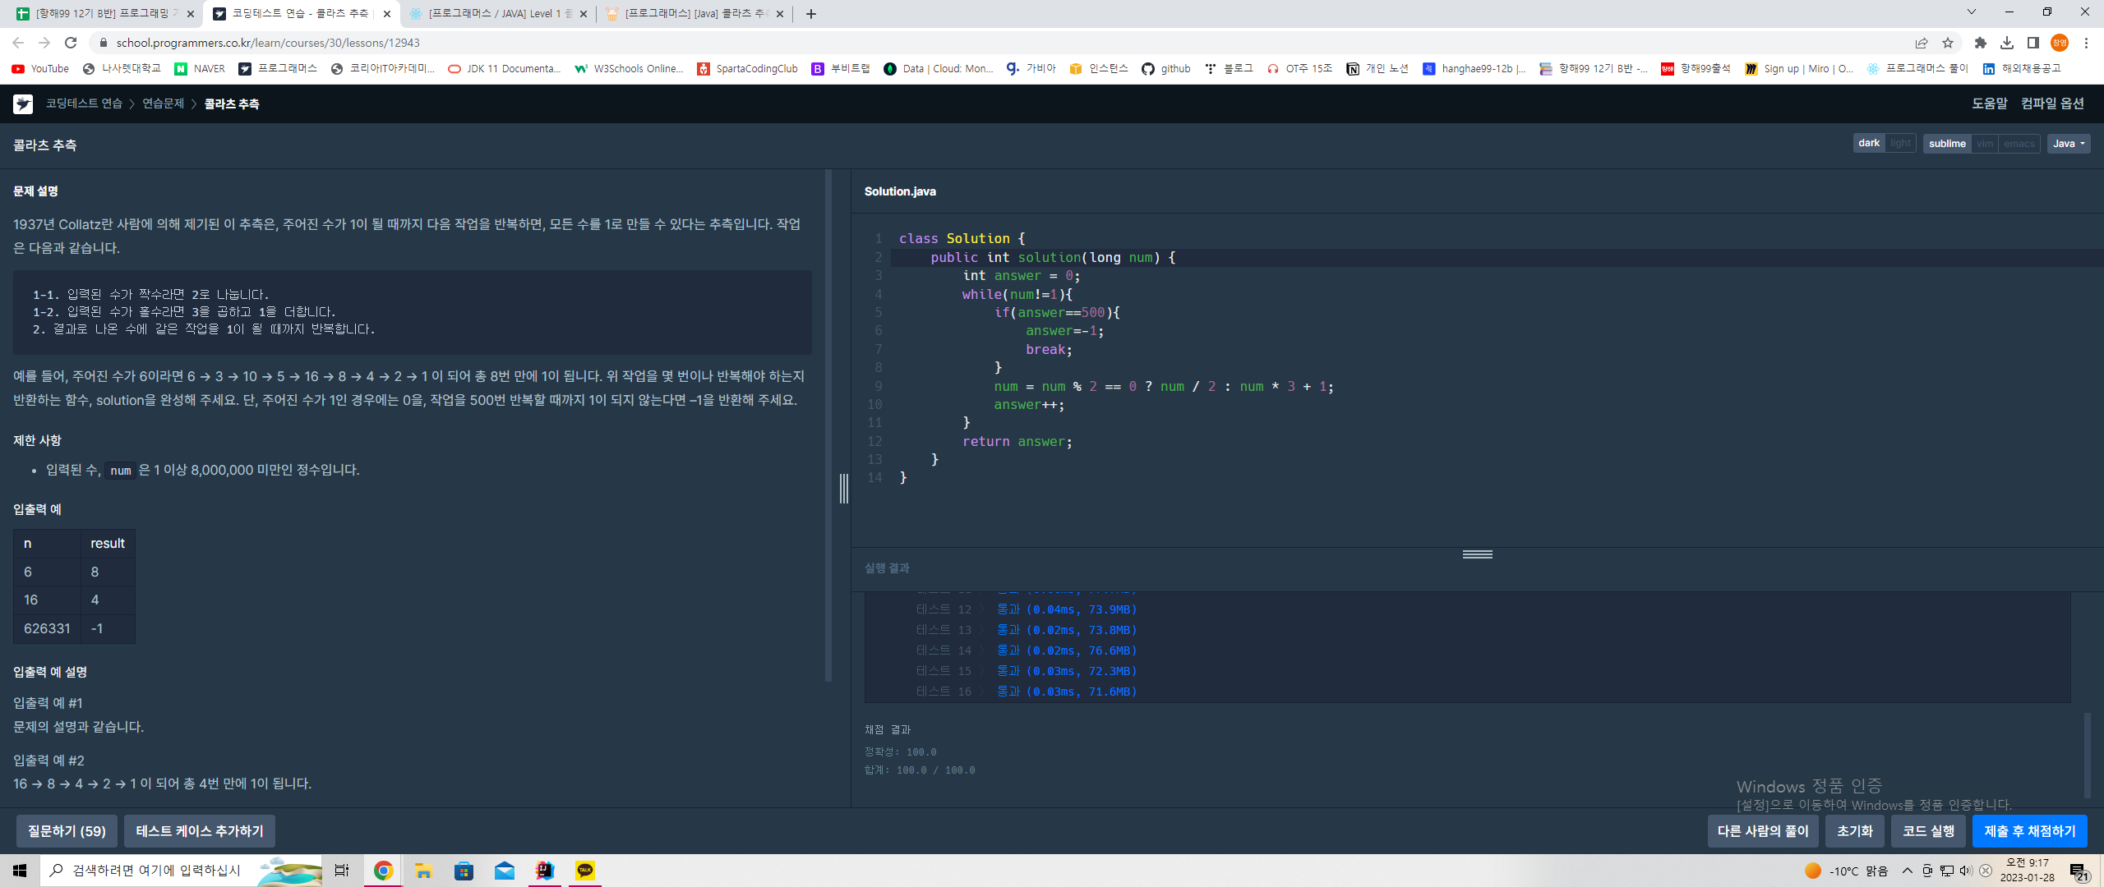The height and width of the screenshot is (887, 2104).
Task: Open the downloads icon in Chrome toolbar
Action: [2007, 43]
